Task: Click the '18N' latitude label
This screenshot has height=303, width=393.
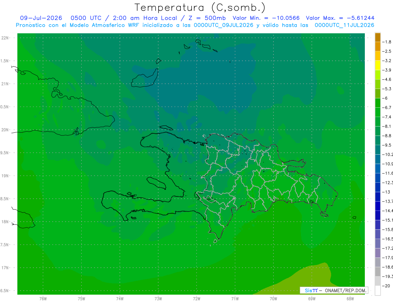Action: point(5,222)
